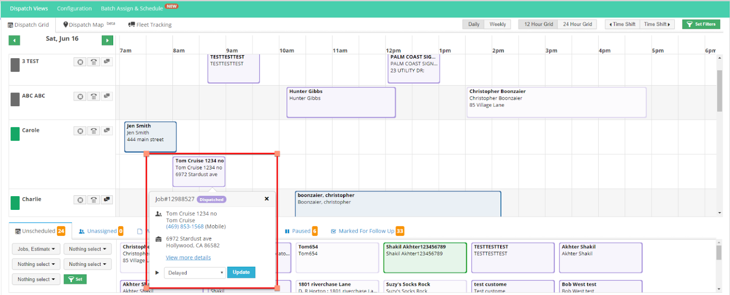Screen dimensions: 730x295
Task: Select the Daily view toggle
Action: (x=474, y=24)
